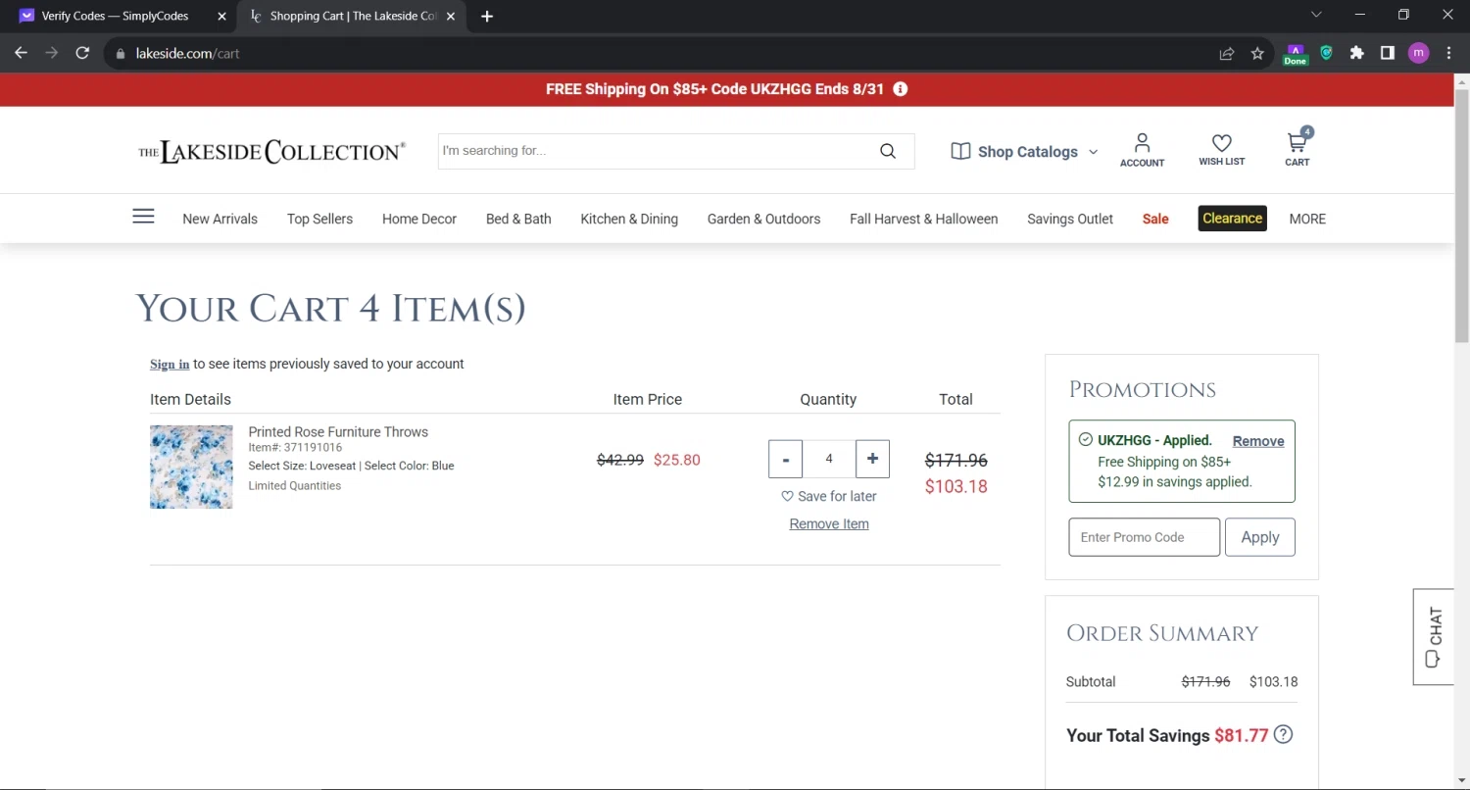Click the Sign in link
Viewport: 1470px width, 790px height.
click(170, 364)
